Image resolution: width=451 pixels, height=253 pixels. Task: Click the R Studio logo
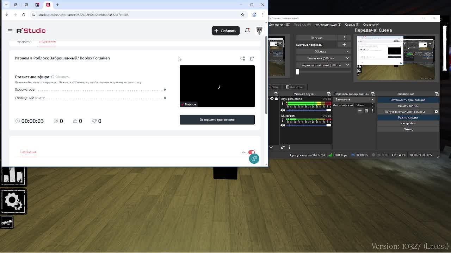tap(31, 31)
